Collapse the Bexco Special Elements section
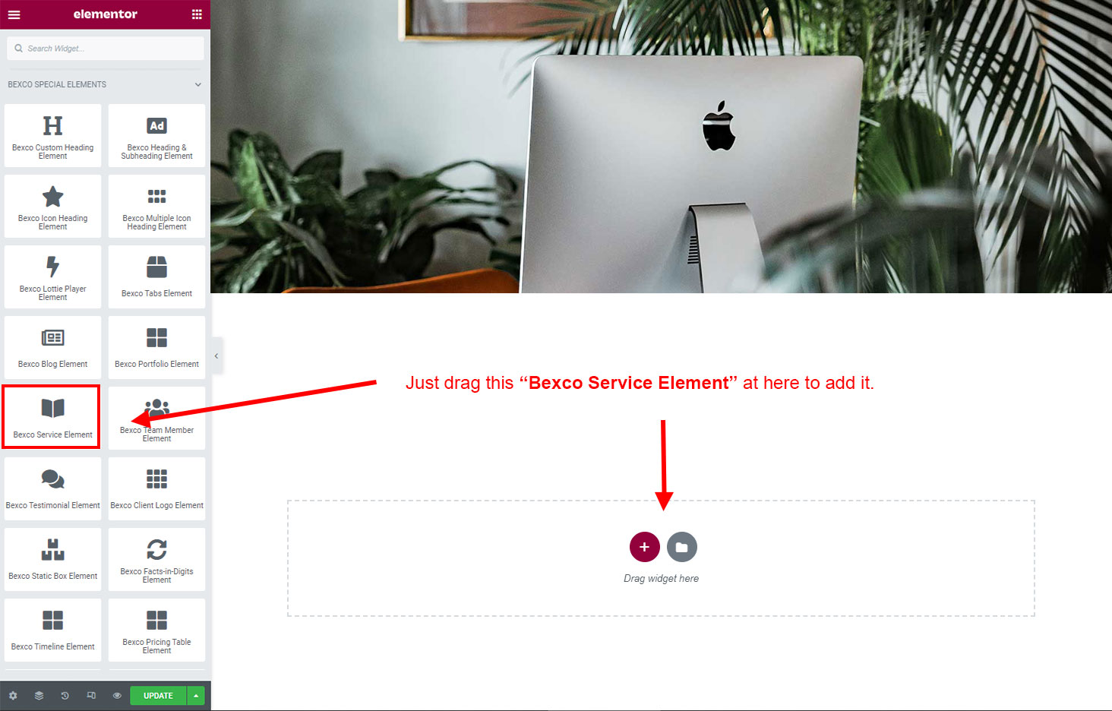Screen dimensions: 1112x711 197,84
